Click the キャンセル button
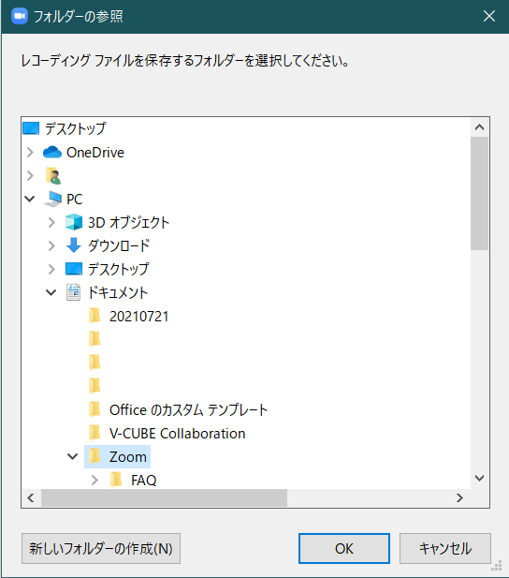The height and width of the screenshot is (578, 509). pos(445,549)
